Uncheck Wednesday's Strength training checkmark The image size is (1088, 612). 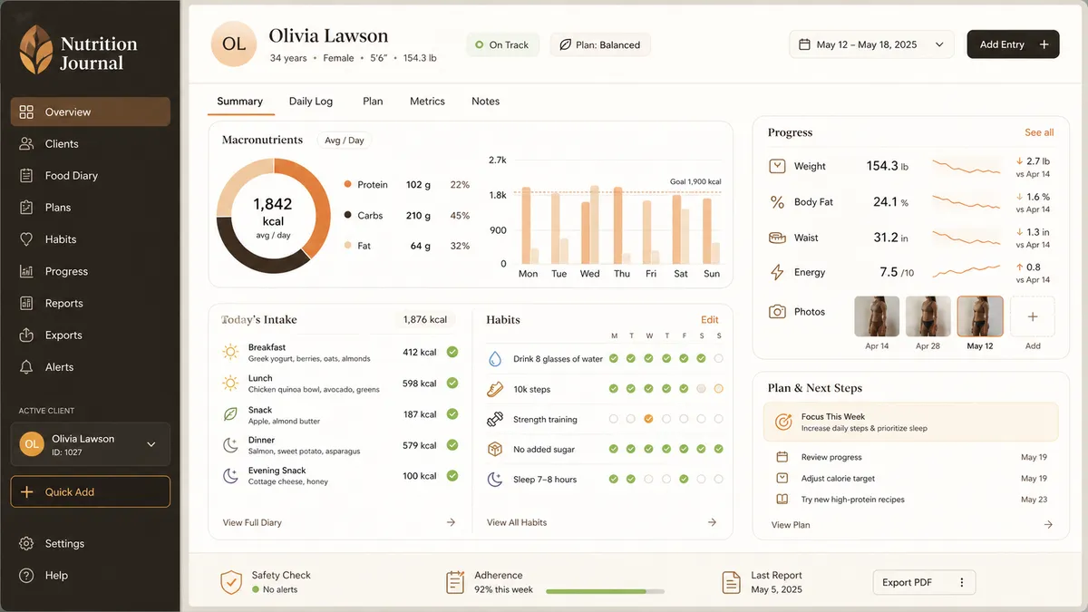(648, 420)
